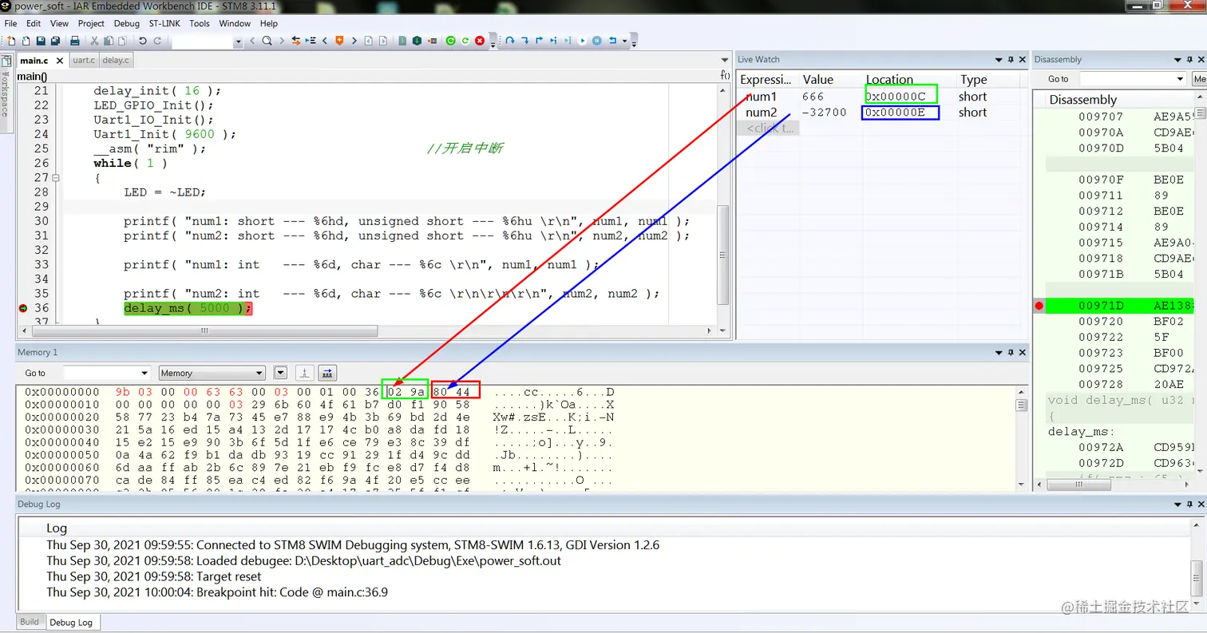Click the red Stop Debugging icon
The height and width of the screenshot is (633, 1207).
coord(479,40)
